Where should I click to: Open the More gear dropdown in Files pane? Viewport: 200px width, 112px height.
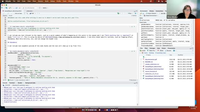(174, 50)
